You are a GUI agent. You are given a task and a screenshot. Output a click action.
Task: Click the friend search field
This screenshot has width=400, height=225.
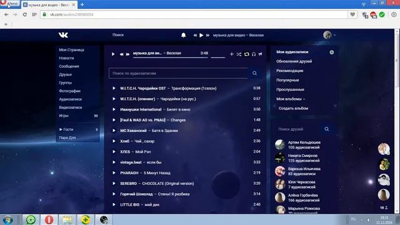tap(297, 129)
